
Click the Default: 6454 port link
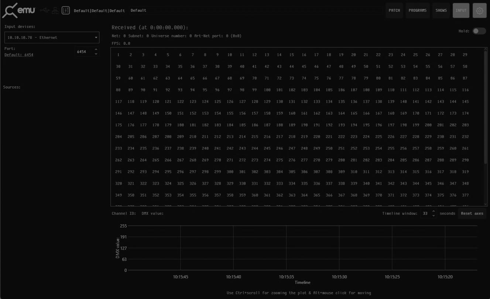pos(19,55)
